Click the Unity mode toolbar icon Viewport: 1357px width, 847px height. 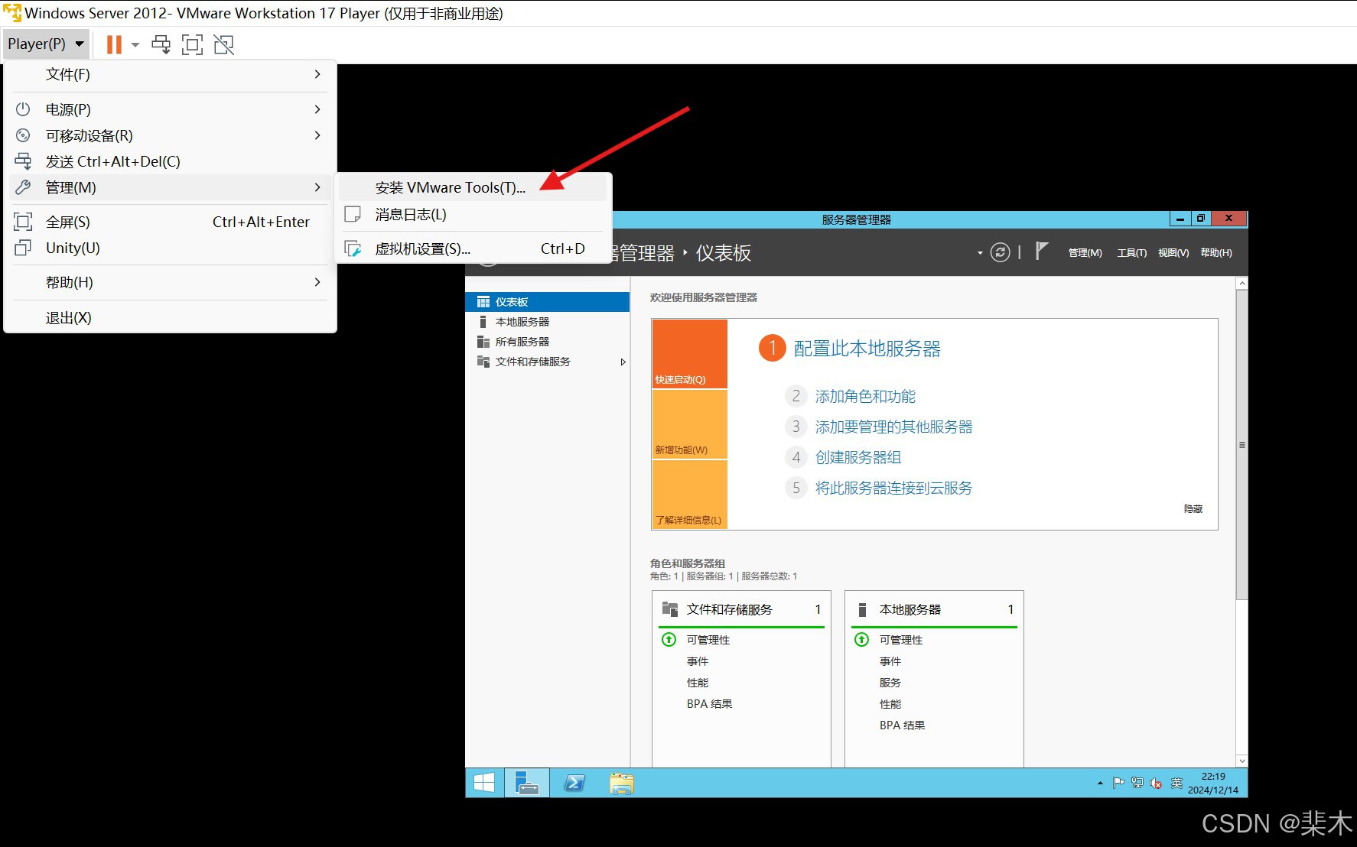click(223, 44)
